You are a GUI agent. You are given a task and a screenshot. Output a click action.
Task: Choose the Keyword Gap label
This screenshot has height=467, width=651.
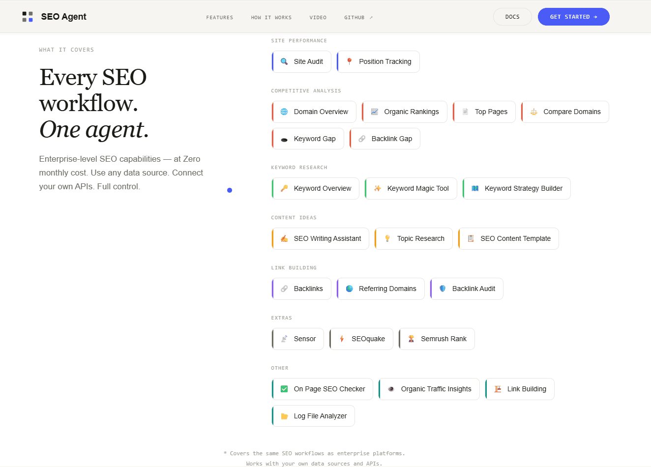[315, 139]
